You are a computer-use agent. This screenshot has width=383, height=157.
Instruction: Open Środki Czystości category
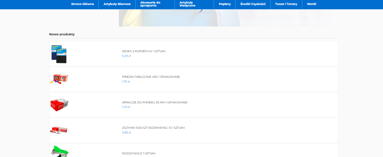pyautogui.click(x=253, y=4)
